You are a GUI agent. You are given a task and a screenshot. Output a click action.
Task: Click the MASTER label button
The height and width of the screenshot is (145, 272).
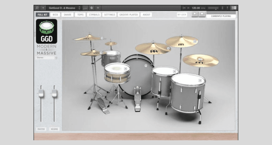point(41,129)
